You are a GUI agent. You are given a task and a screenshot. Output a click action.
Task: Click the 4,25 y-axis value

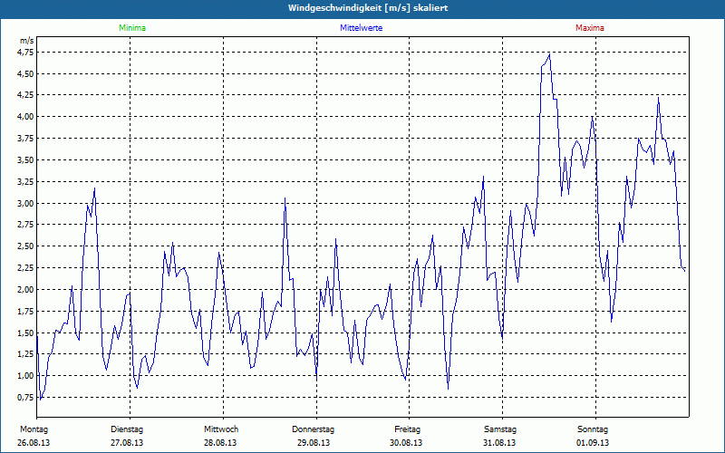(x=26, y=95)
